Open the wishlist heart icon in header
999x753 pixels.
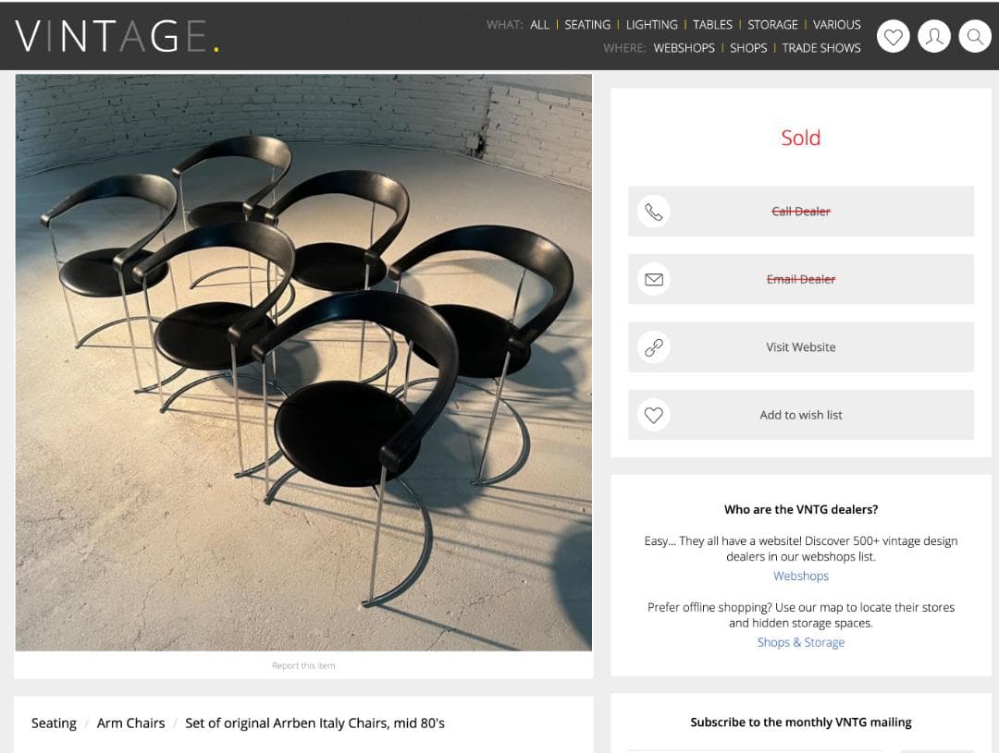coord(893,37)
